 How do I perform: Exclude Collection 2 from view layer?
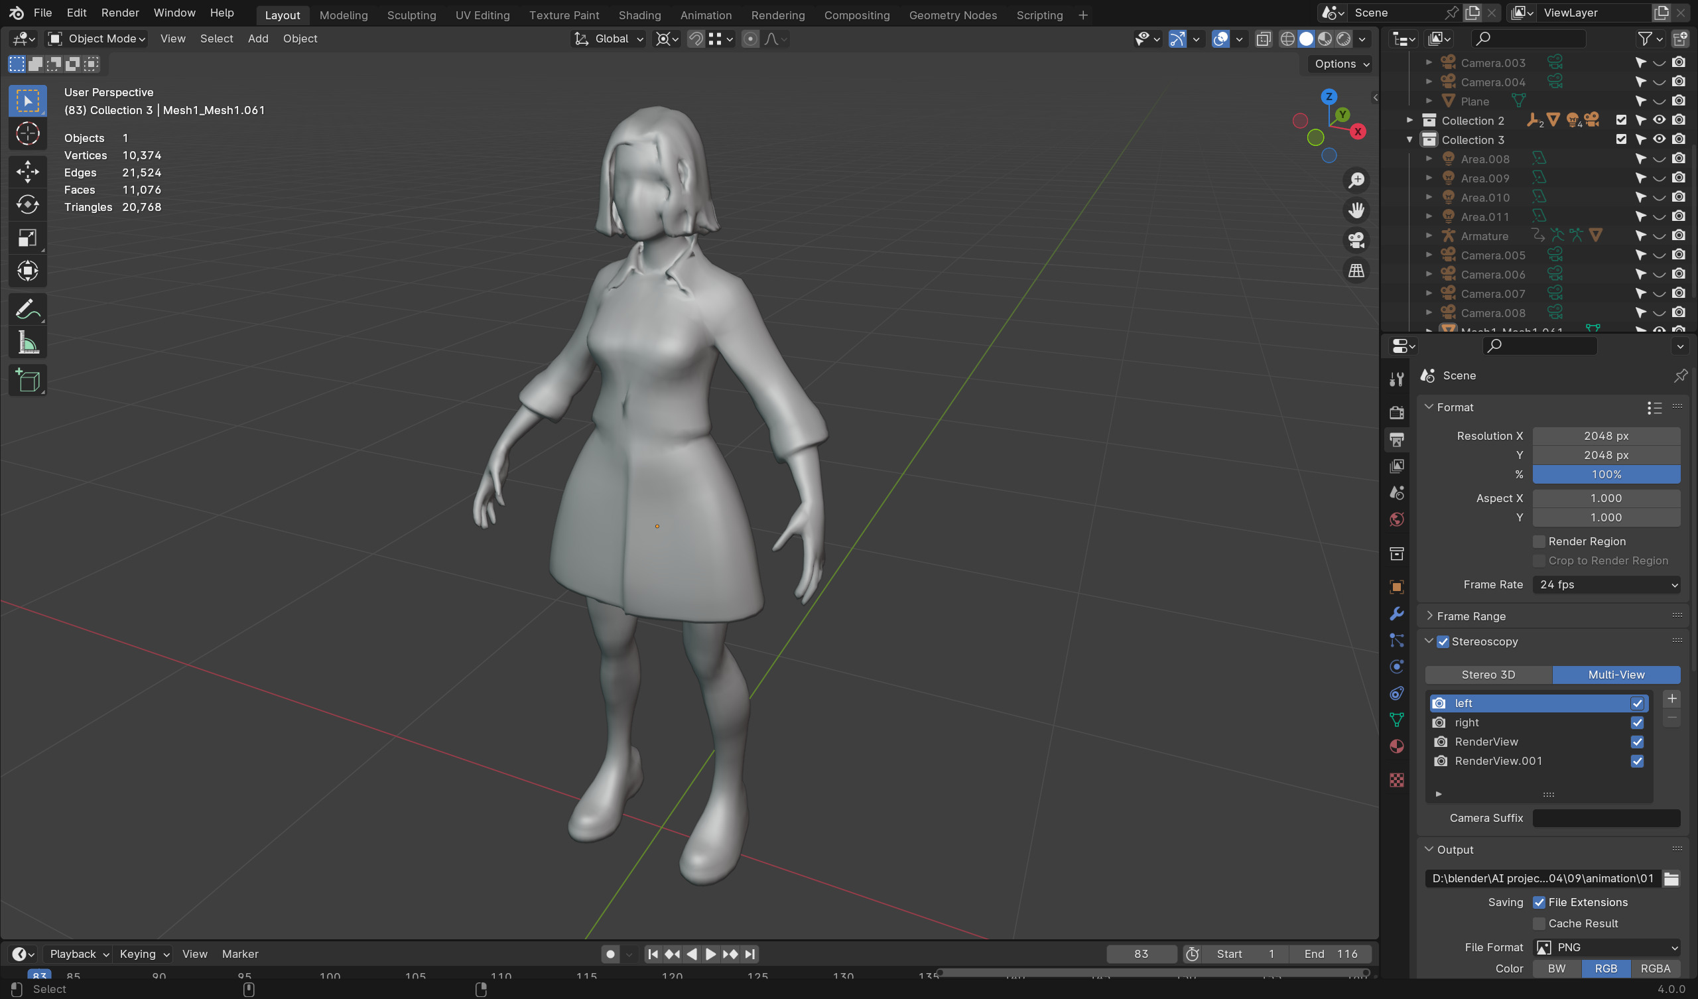pyautogui.click(x=1621, y=120)
